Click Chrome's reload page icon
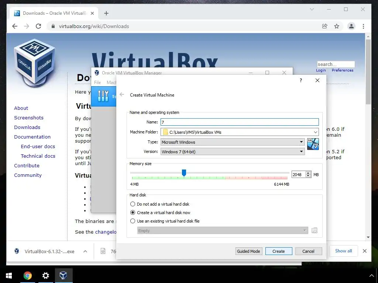Image resolution: width=378 pixels, height=283 pixels. click(x=38, y=26)
